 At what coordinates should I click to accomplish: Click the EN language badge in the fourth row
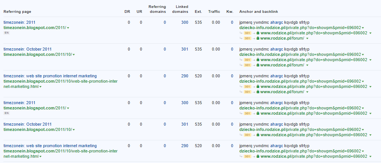6,113
